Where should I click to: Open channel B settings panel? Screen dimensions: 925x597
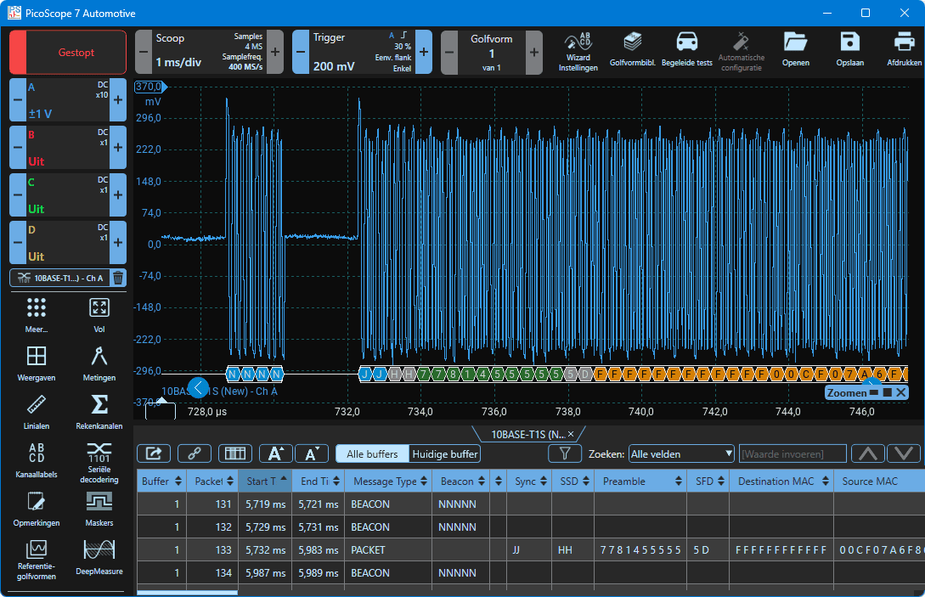pos(68,147)
